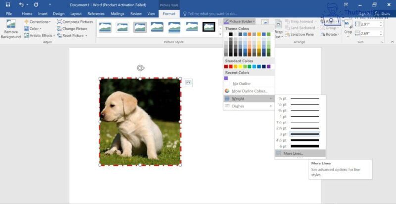The height and width of the screenshot is (204, 396).
Task: Pick orange theme color in top row
Action: (x=249, y=34)
